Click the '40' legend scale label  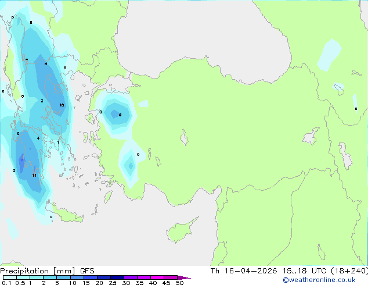pos(153,283)
